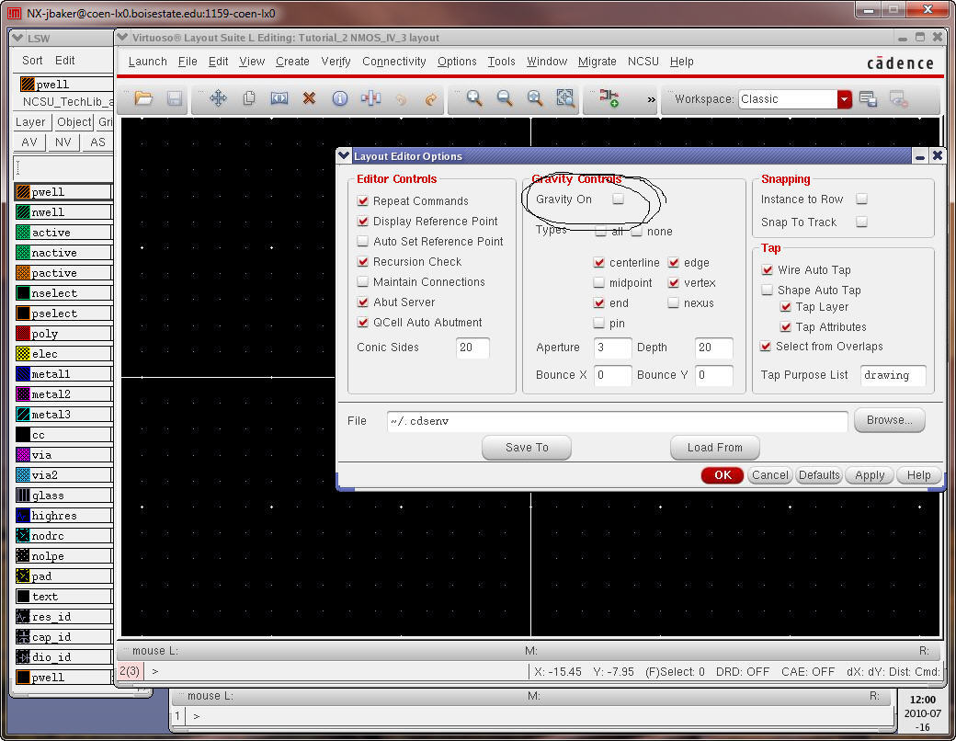The height and width of the screenshot is (741, 956).
Task: Click the Copy tool icon
Action: 248,98
